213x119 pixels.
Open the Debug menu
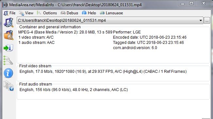pyautogui.click(x=69, y=13)
